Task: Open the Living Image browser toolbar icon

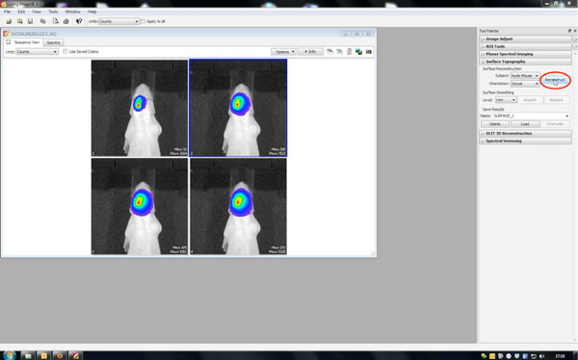Action: 20,21
